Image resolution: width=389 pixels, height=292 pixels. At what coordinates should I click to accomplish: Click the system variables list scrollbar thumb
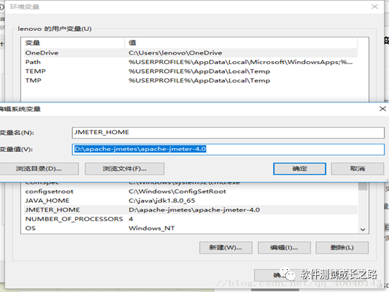362,186
